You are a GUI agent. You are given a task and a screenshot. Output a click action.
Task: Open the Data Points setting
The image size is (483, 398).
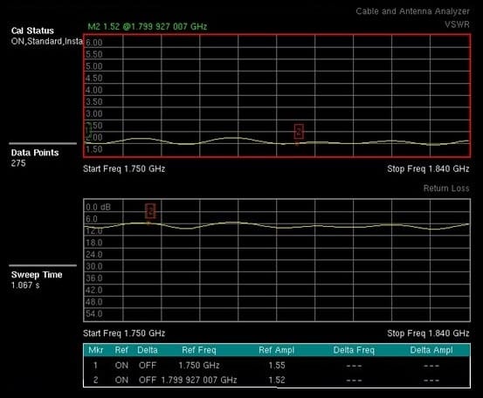[x=35, y=158]
